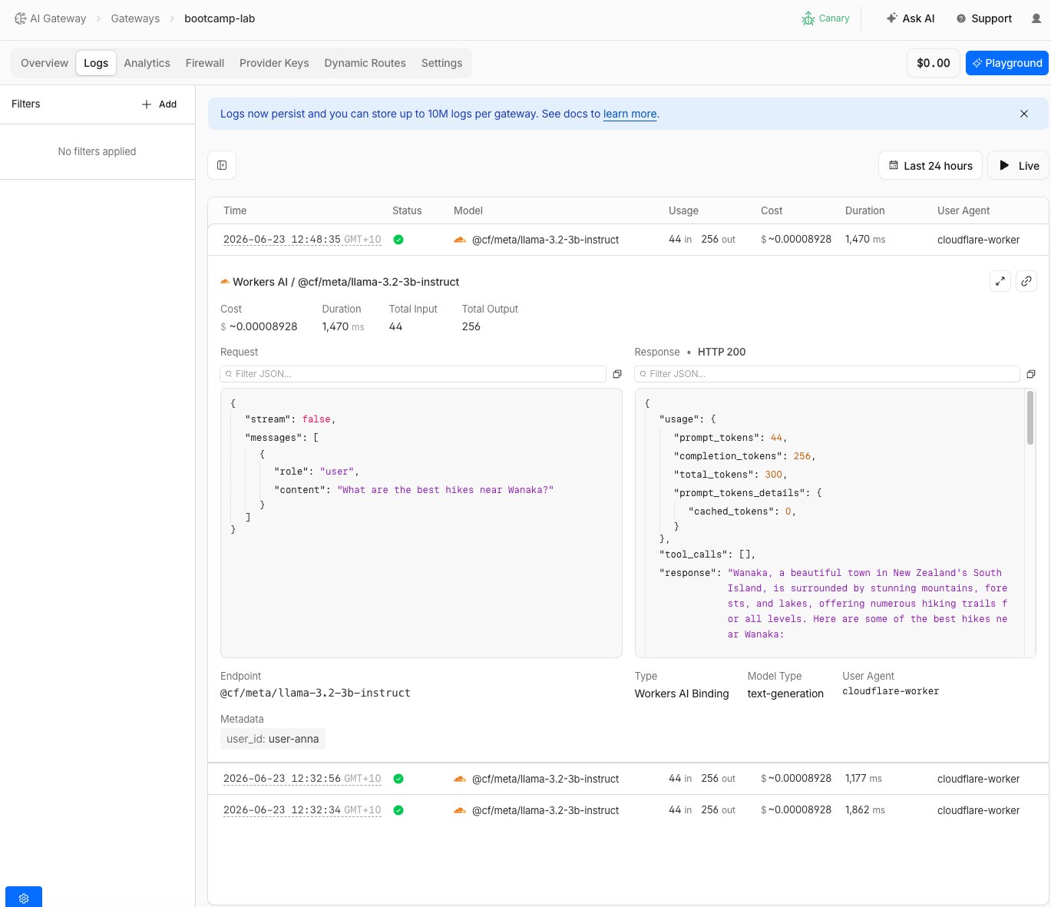This screenshot has height=907, width=1051.
Task: Open Ask AI sparkle button
Action: pyautogui.click(x=910, y=18)
